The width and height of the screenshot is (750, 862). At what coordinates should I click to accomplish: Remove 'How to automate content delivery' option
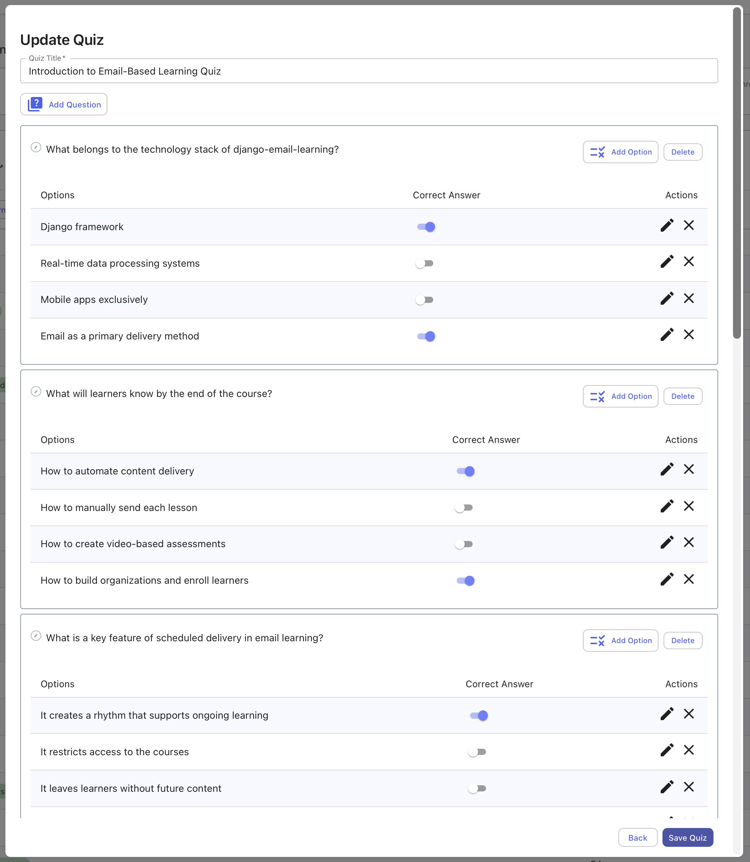[x=689, y=469]
